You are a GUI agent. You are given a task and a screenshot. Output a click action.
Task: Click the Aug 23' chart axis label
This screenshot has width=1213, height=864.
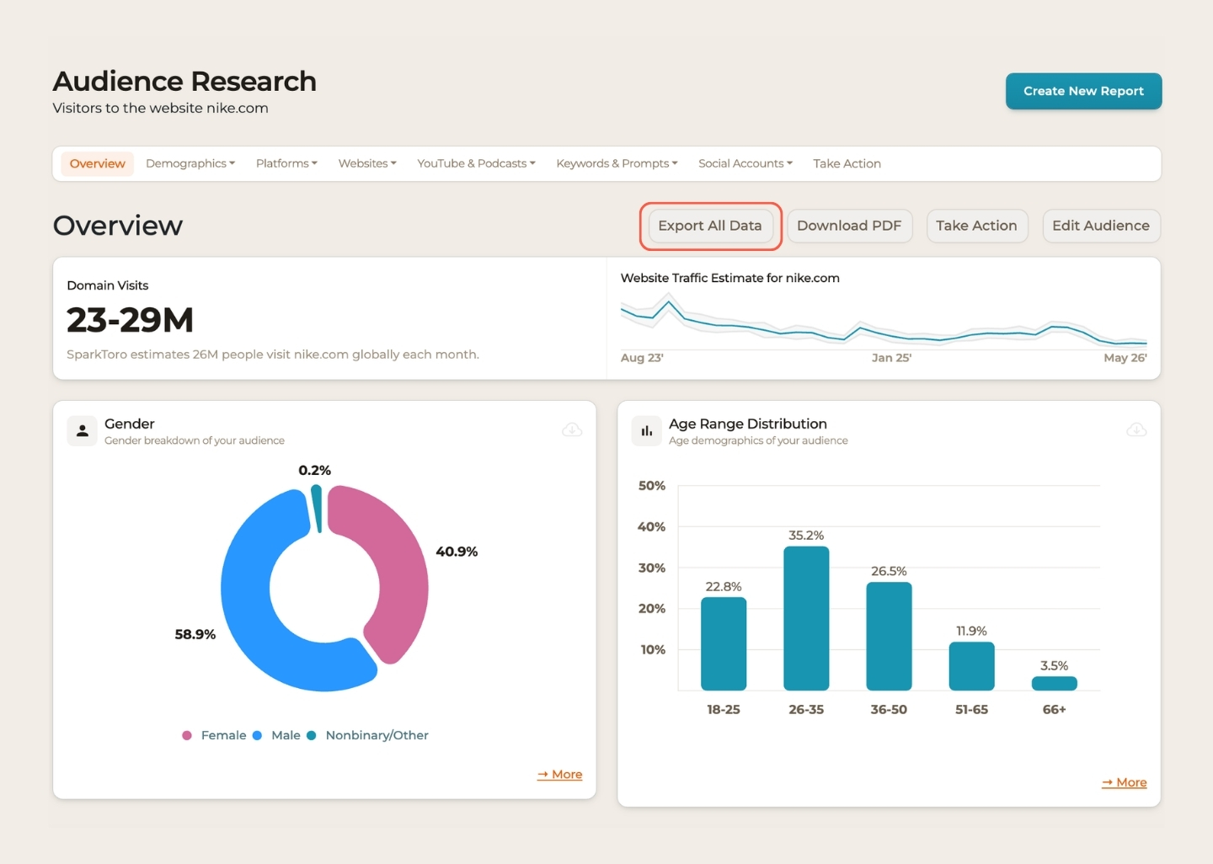click(642, 358)
